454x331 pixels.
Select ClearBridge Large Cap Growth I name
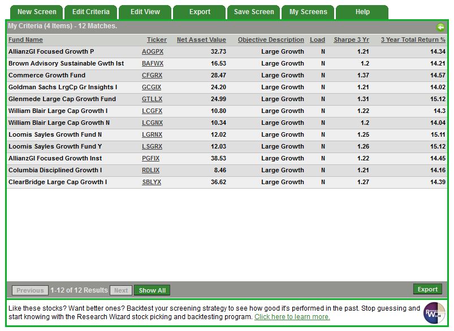pos(58,182)
